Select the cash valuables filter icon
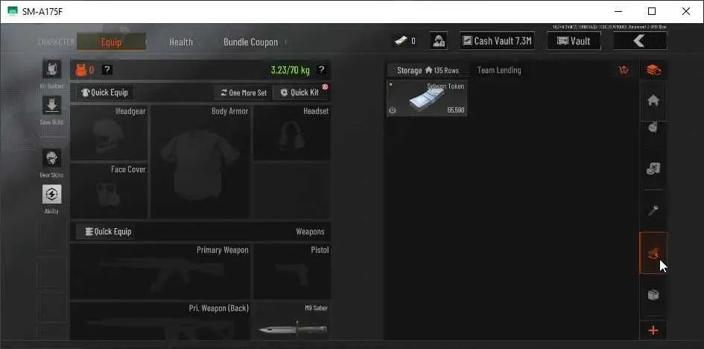This screenshot has height=349, width=704. pyautogui.click(x=653, y=169)
